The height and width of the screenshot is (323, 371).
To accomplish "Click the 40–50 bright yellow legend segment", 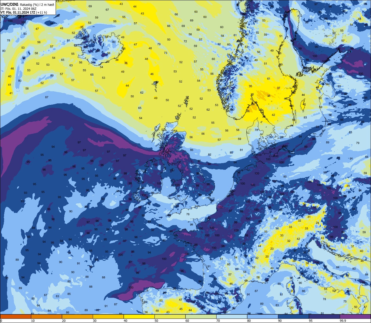I will pos(139,317).
